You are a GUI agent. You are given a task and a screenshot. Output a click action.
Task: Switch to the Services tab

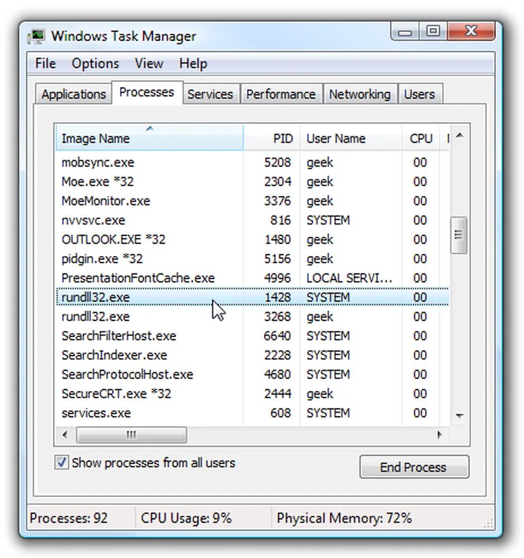(x=210, y=94)
